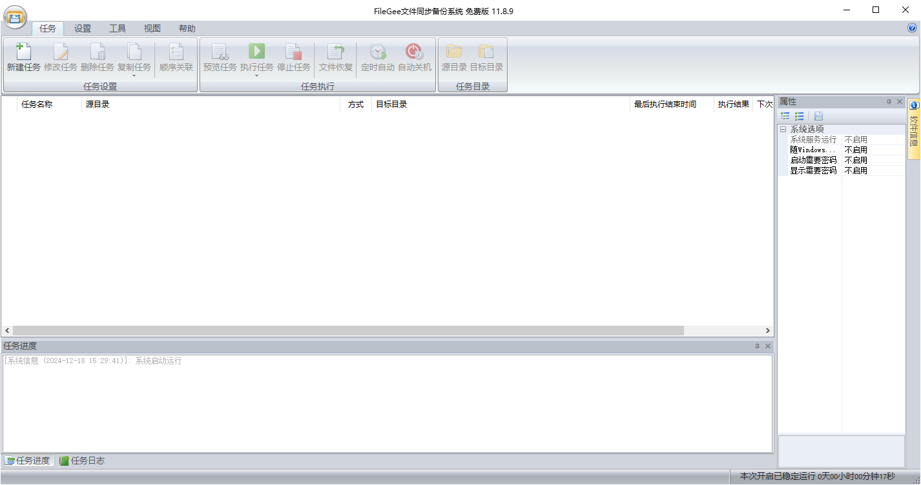Click the New Task (新建任务) icon
The image size is (921, 485).
tap(23, 52)
